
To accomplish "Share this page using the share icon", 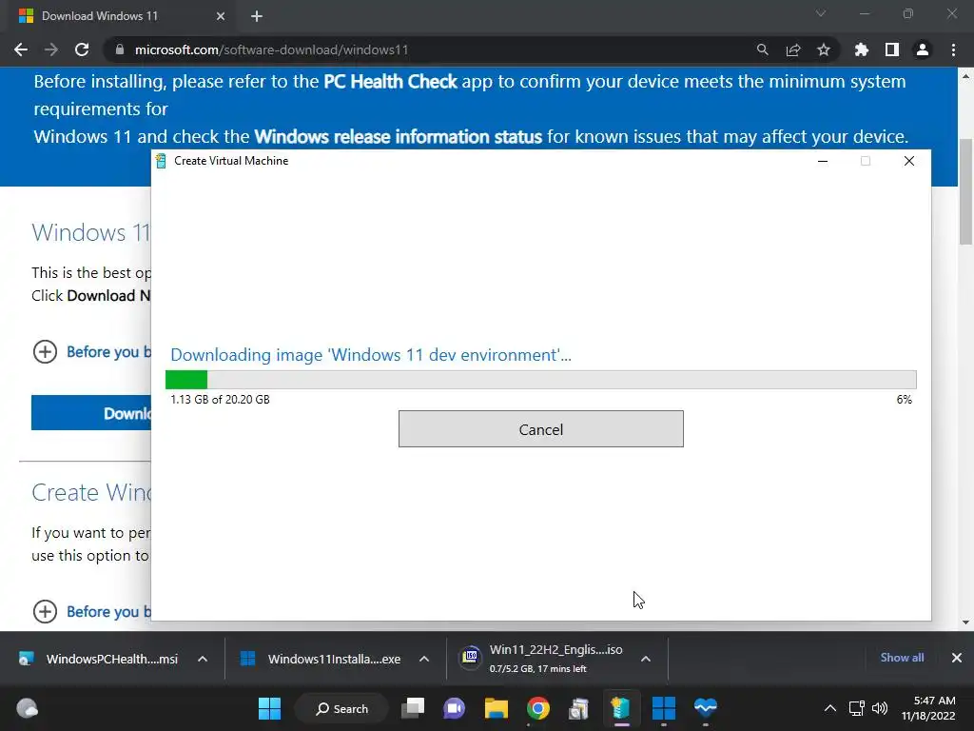I will tap(793, 49).
